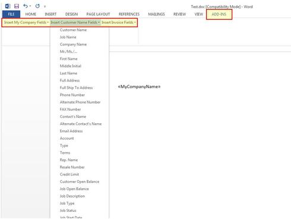Choose Job Name menu entry

point(68,37)
